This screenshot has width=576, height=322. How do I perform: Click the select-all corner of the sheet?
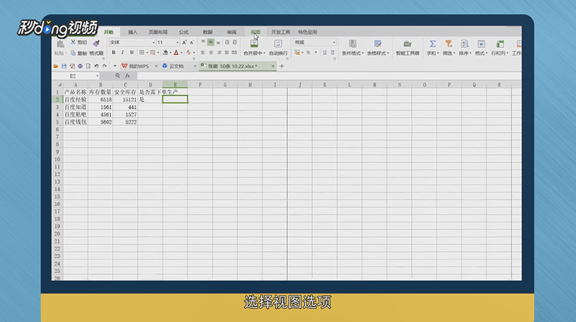57,85
